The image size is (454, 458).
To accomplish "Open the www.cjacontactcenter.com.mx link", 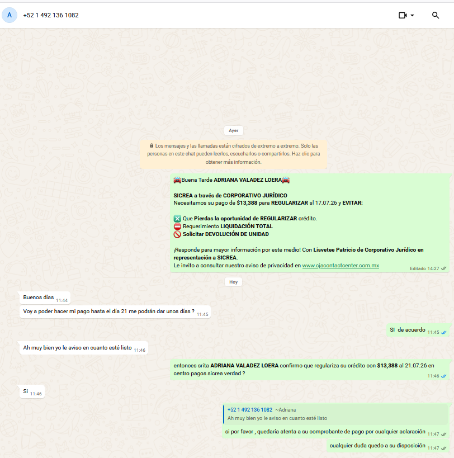I will (x=340, y=266).
